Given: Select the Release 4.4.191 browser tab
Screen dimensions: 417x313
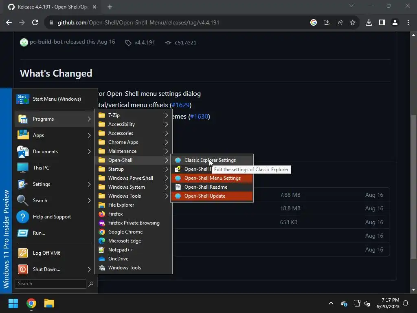Looking at the screenshot, I should click(x=52, y=7).
